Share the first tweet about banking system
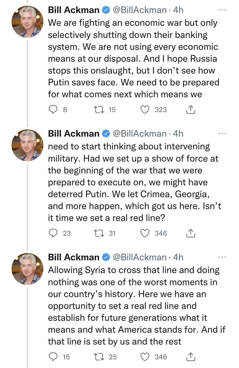The height and width of the screenshot is (368, 239). point(191,109)
